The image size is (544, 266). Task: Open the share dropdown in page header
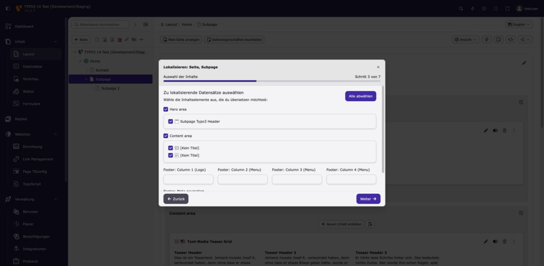[x=525, y=39]
